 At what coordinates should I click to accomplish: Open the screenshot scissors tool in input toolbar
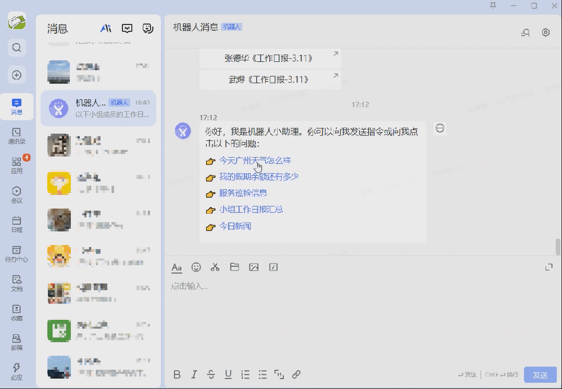click(215, 267)
